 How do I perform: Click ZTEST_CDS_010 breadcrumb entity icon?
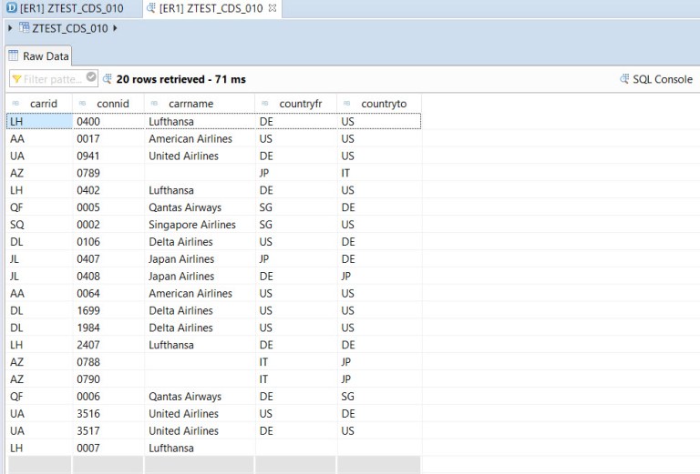click(x=24, y=28)
